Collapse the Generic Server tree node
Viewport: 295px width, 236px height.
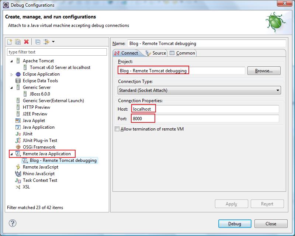pyautogui.click(x=12, y=87)
